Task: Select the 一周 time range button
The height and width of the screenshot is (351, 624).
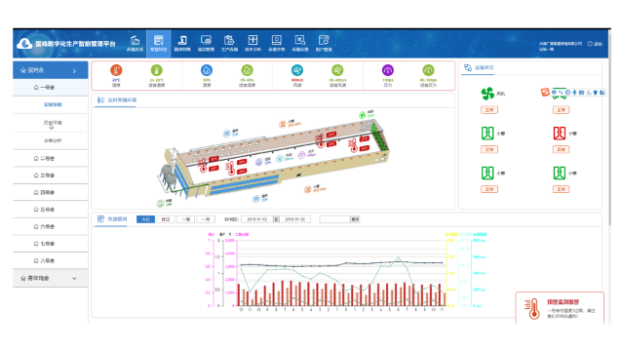Action: pyautogui.click(x=185, y=219)
